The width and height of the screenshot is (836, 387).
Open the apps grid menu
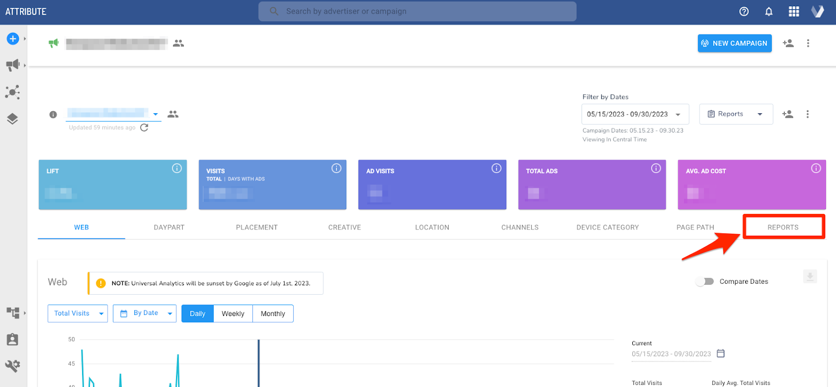tap(794, 11)
